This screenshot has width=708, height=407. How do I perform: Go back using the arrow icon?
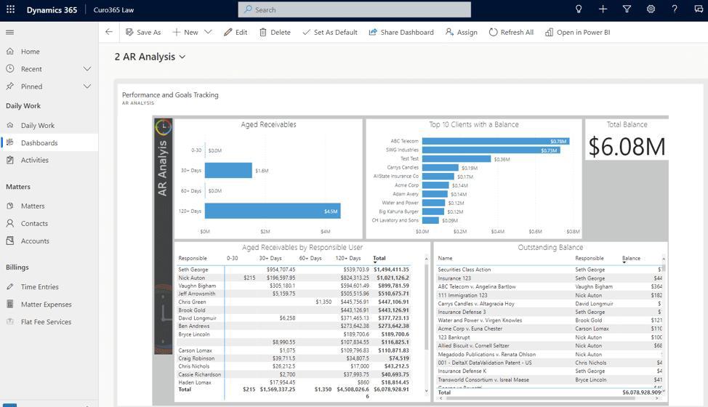pos(109,32)
